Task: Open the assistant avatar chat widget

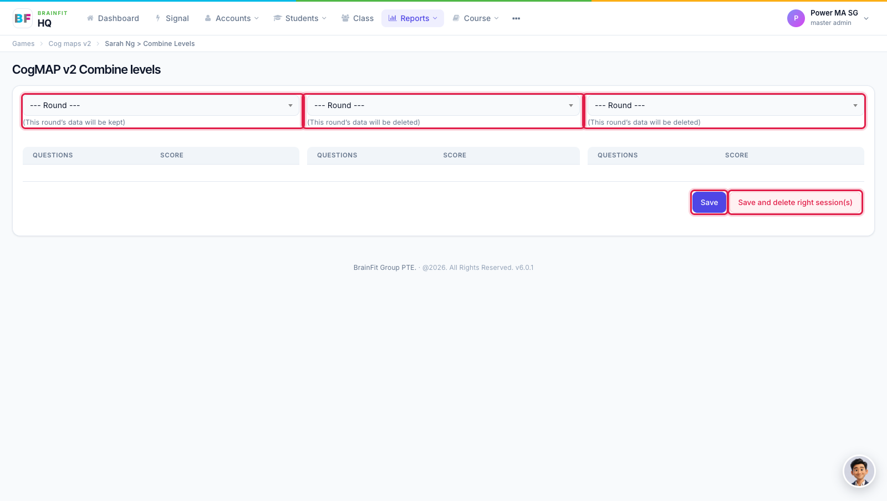Action: click(859, 472)
